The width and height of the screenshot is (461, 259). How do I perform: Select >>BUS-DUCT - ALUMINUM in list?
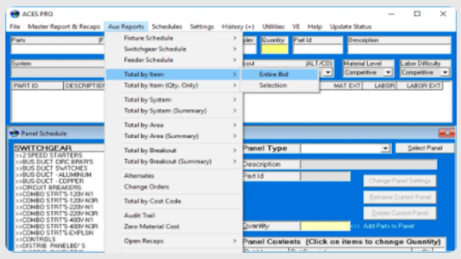[53, 175]
